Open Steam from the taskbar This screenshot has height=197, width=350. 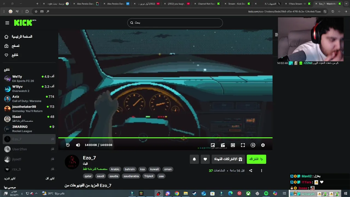point(194,193)
